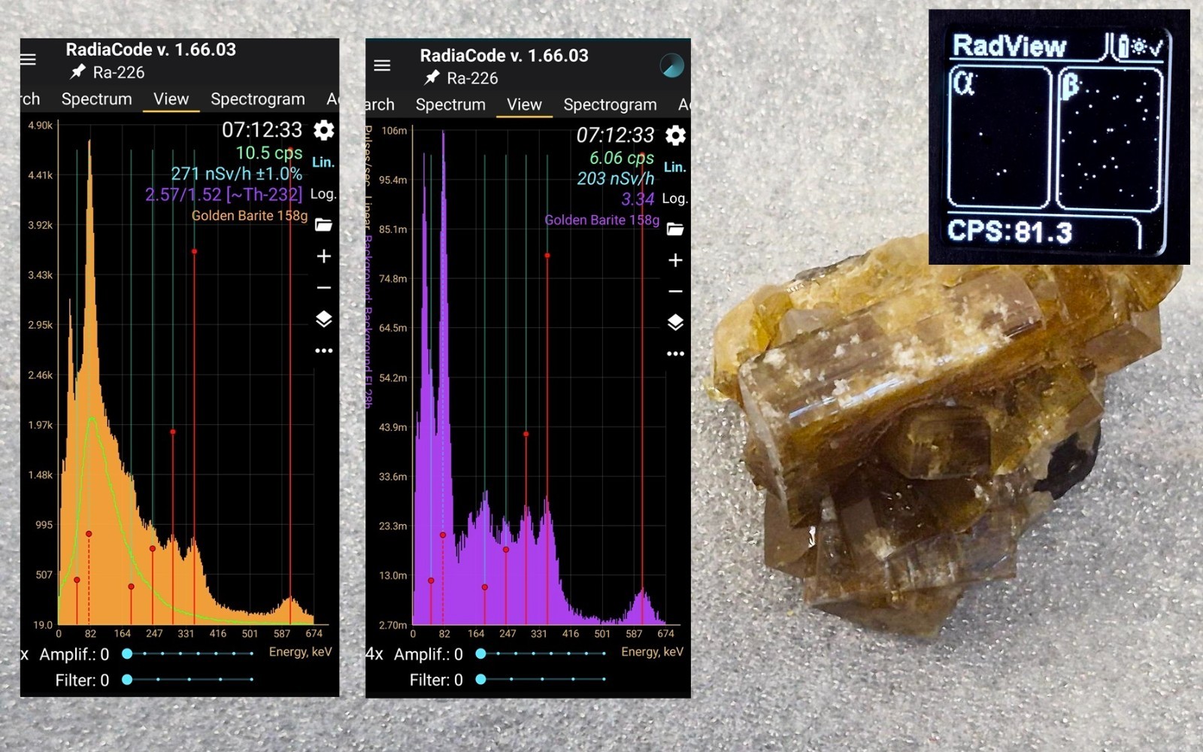This screenshot has width=1203, height=752.
Task: Zoom out with minus in right spectrum
Action: point(675,291)
